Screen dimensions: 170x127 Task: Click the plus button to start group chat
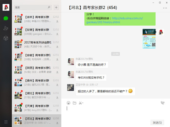click(56, 7)
